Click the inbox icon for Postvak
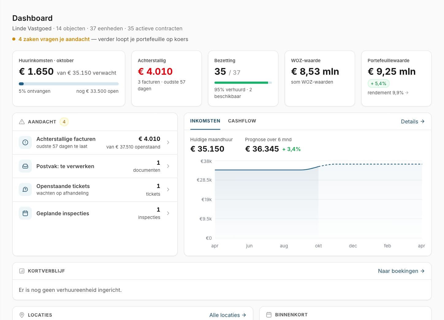Screen dimensions: 444x320 click(25, 166)
